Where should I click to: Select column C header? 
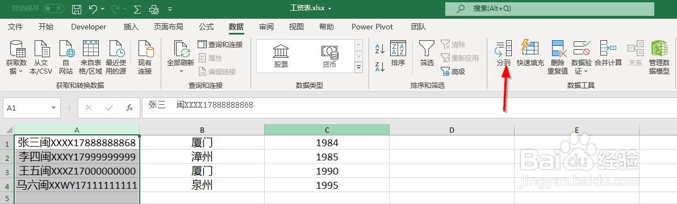[327, 130]
